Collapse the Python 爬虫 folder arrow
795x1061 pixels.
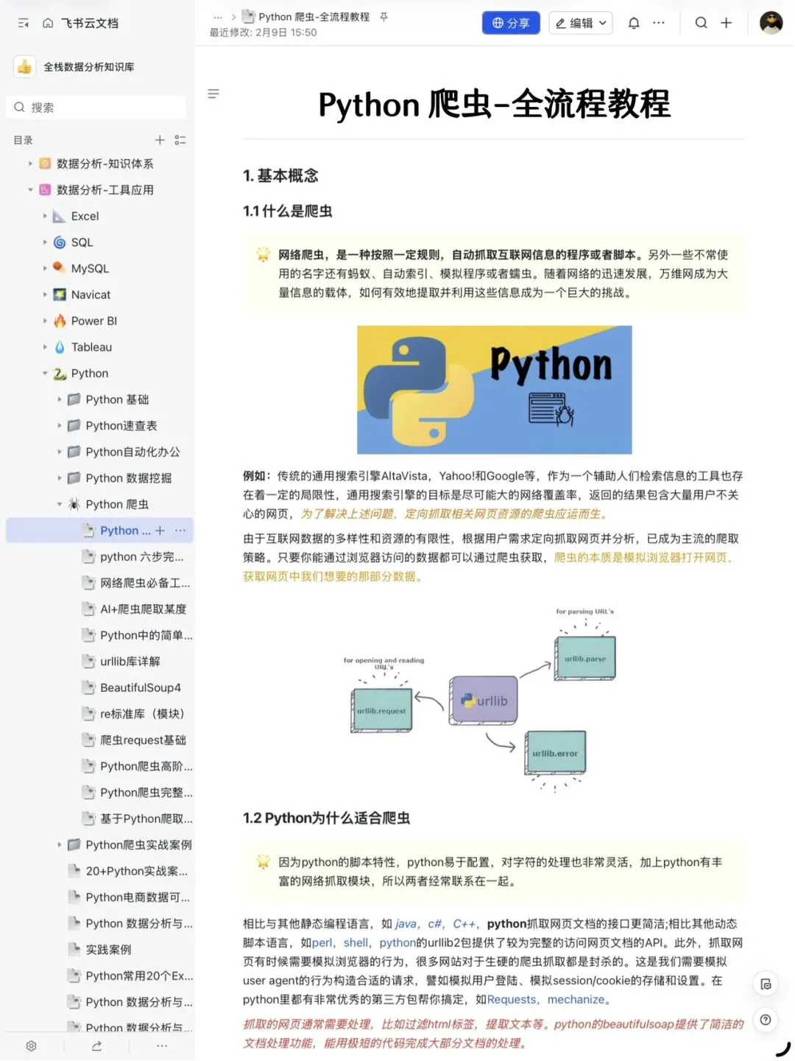pyautogui.click(x=60, y=505)
